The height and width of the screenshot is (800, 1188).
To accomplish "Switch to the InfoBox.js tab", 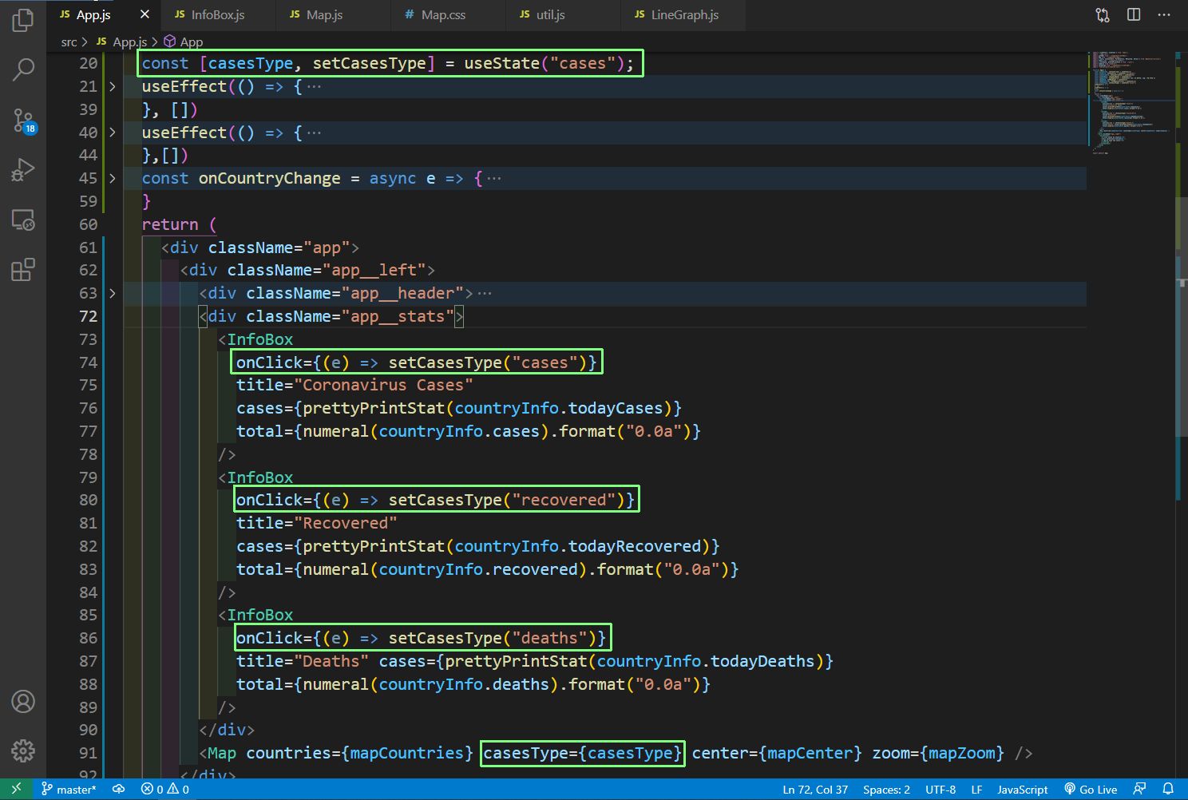I will tap(218, 14).
